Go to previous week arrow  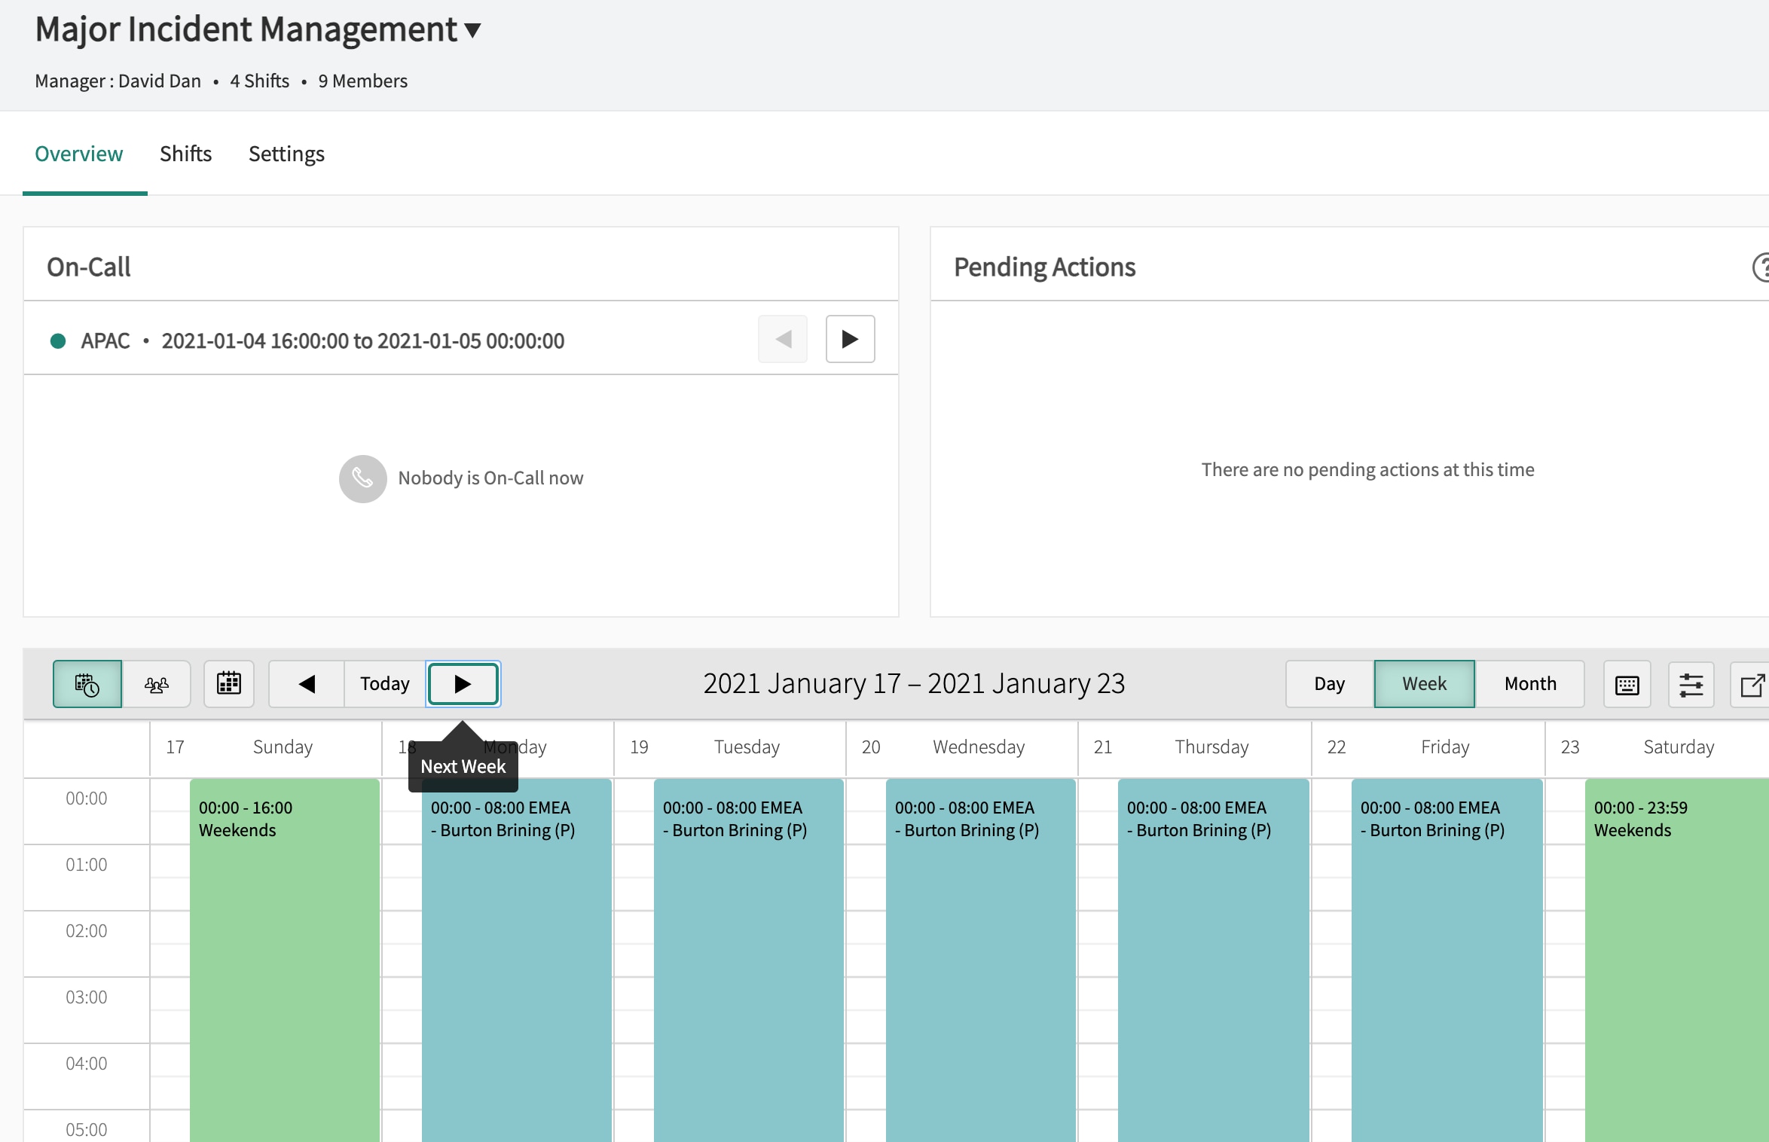(307, 684)
